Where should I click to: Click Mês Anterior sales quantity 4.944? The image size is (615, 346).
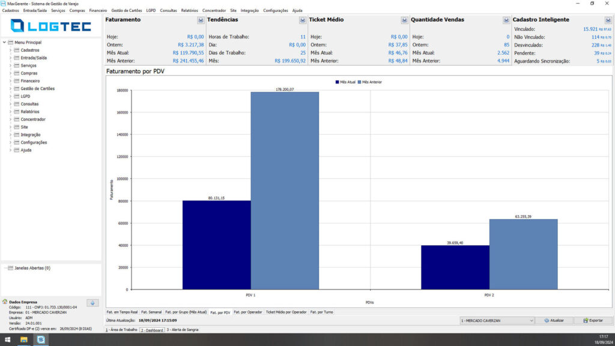tap(503, 61)
